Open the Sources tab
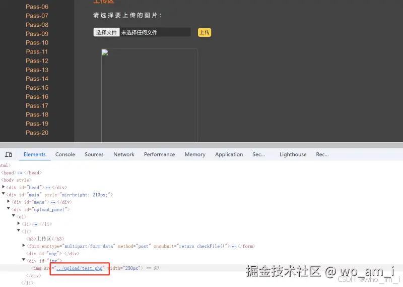 (94, 154)
